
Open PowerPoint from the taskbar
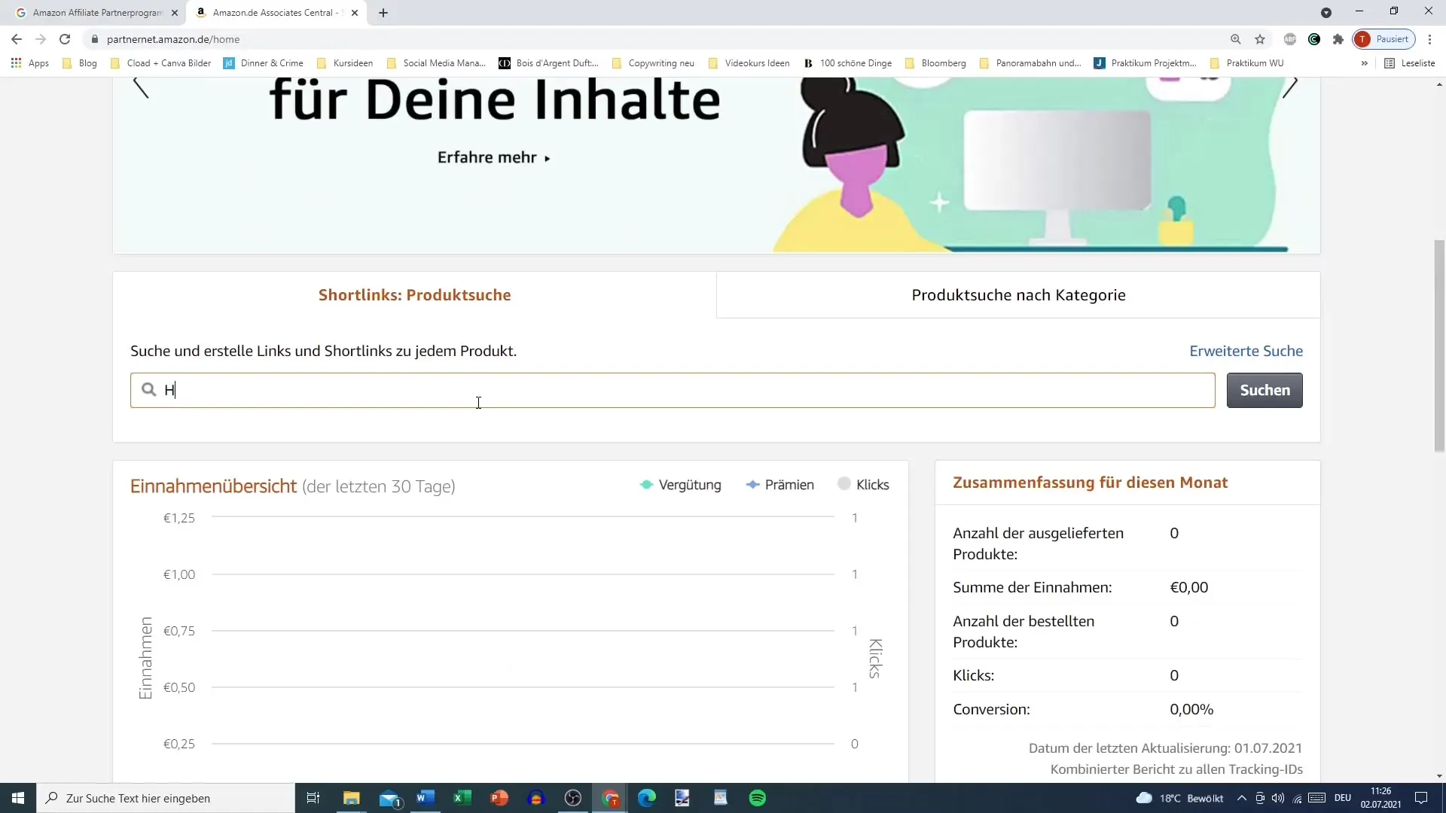[x=499, y=798]
